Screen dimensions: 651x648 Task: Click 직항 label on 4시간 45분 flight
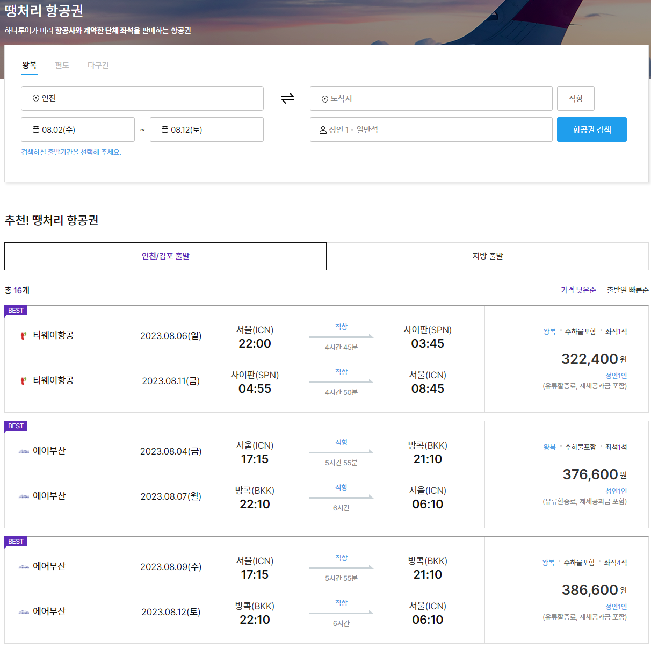coord(341,327)
